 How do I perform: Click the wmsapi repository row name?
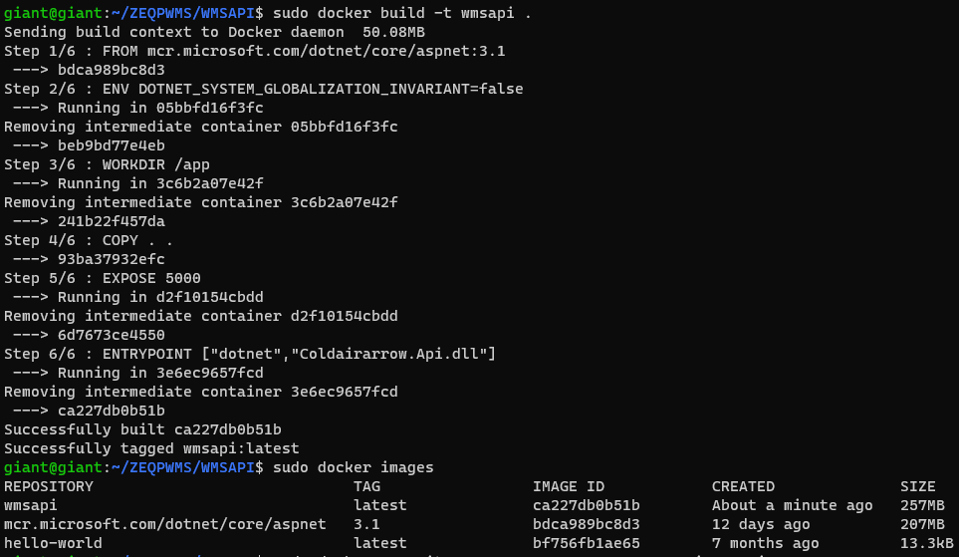[x=31, y=505]
